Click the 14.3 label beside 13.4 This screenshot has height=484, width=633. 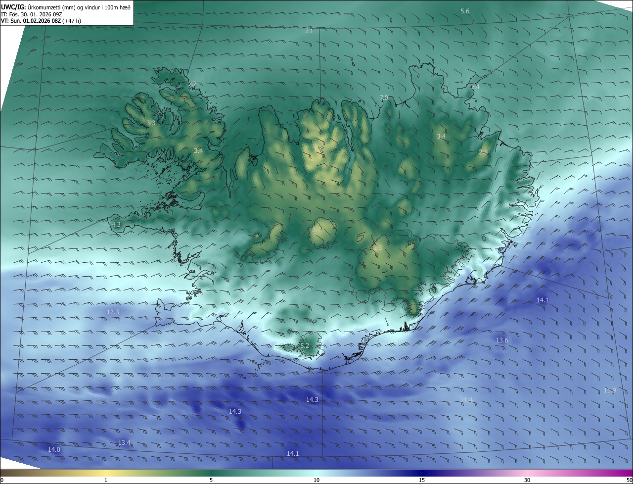click(x=235, y=411)
